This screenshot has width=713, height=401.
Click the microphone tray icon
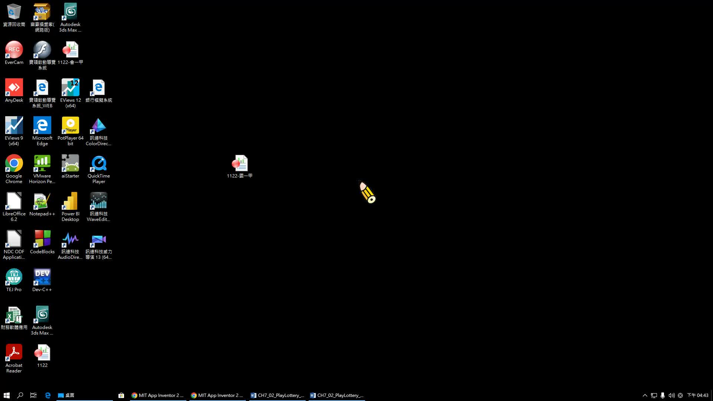tap(662, 395)
